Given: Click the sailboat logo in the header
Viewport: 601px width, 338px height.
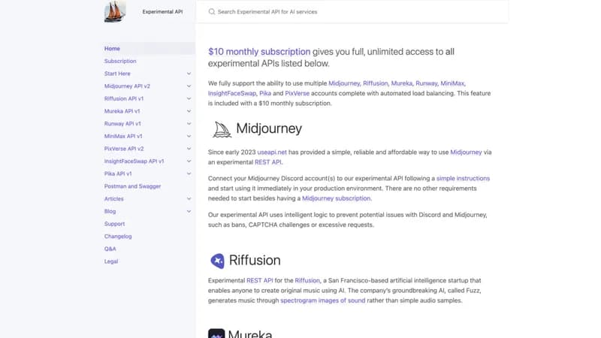Looking at the screenshot, I should point(115,11).
